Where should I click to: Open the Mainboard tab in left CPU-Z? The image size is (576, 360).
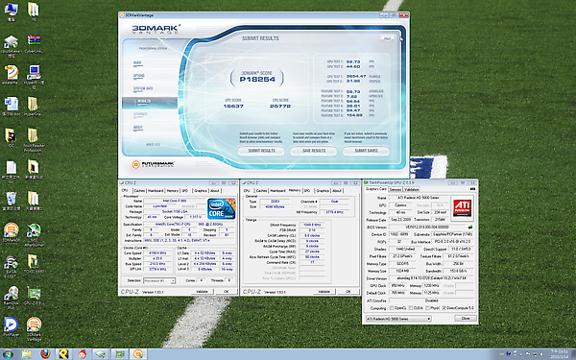156,191
